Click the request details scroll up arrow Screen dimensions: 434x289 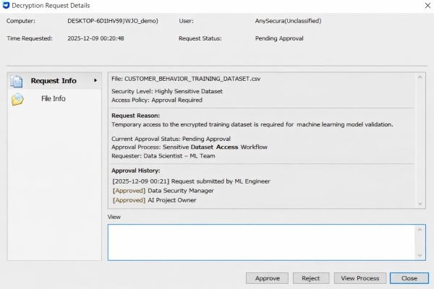click(420, 77)
